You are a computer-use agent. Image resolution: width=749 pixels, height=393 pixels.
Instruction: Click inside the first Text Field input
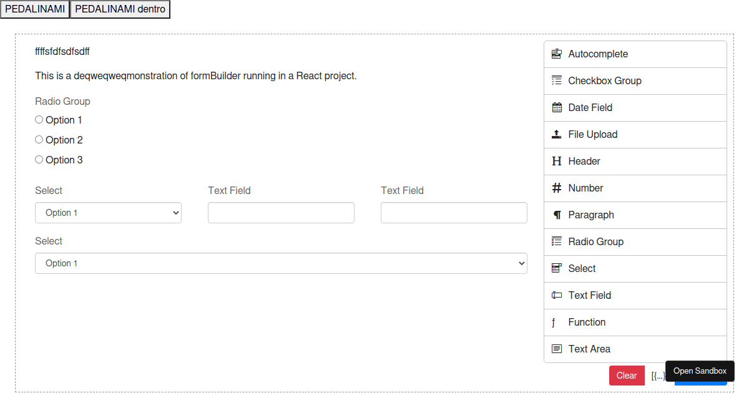(281, 213)
